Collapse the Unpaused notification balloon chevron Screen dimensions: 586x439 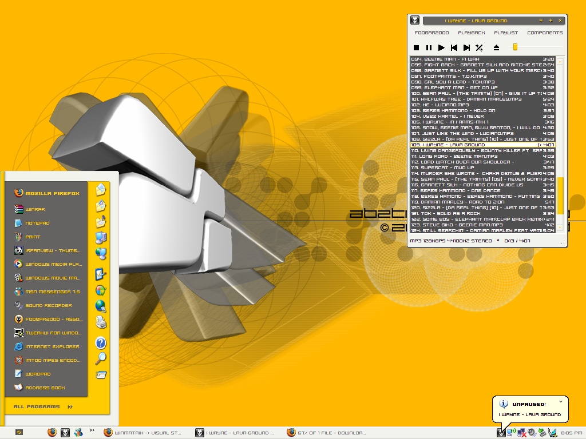click(561, 402)
